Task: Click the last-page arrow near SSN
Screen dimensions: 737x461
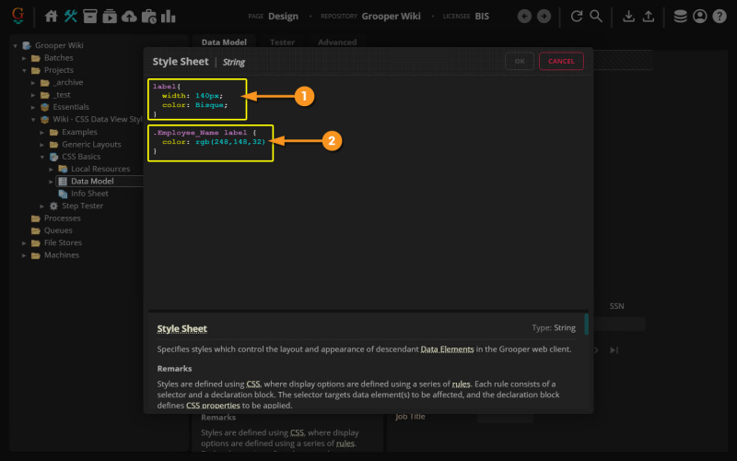Action: [x=614, y=350]
